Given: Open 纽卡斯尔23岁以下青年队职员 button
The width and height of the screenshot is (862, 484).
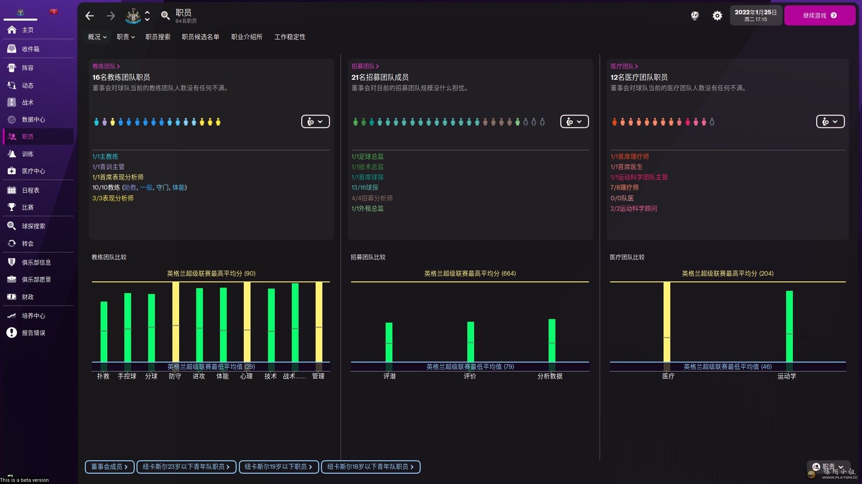Looking at the screenshot, I should pyautogui.click(x=186, y=467).
